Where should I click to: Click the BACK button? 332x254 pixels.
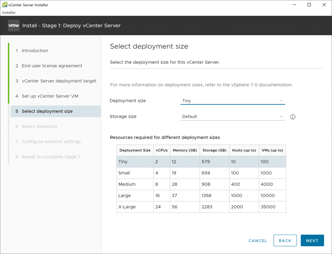(285, 240)
